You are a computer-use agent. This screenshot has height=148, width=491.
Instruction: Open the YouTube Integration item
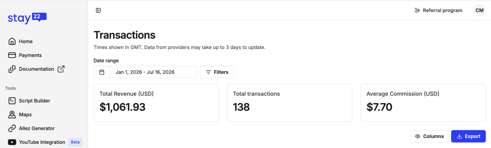[42, 142]
